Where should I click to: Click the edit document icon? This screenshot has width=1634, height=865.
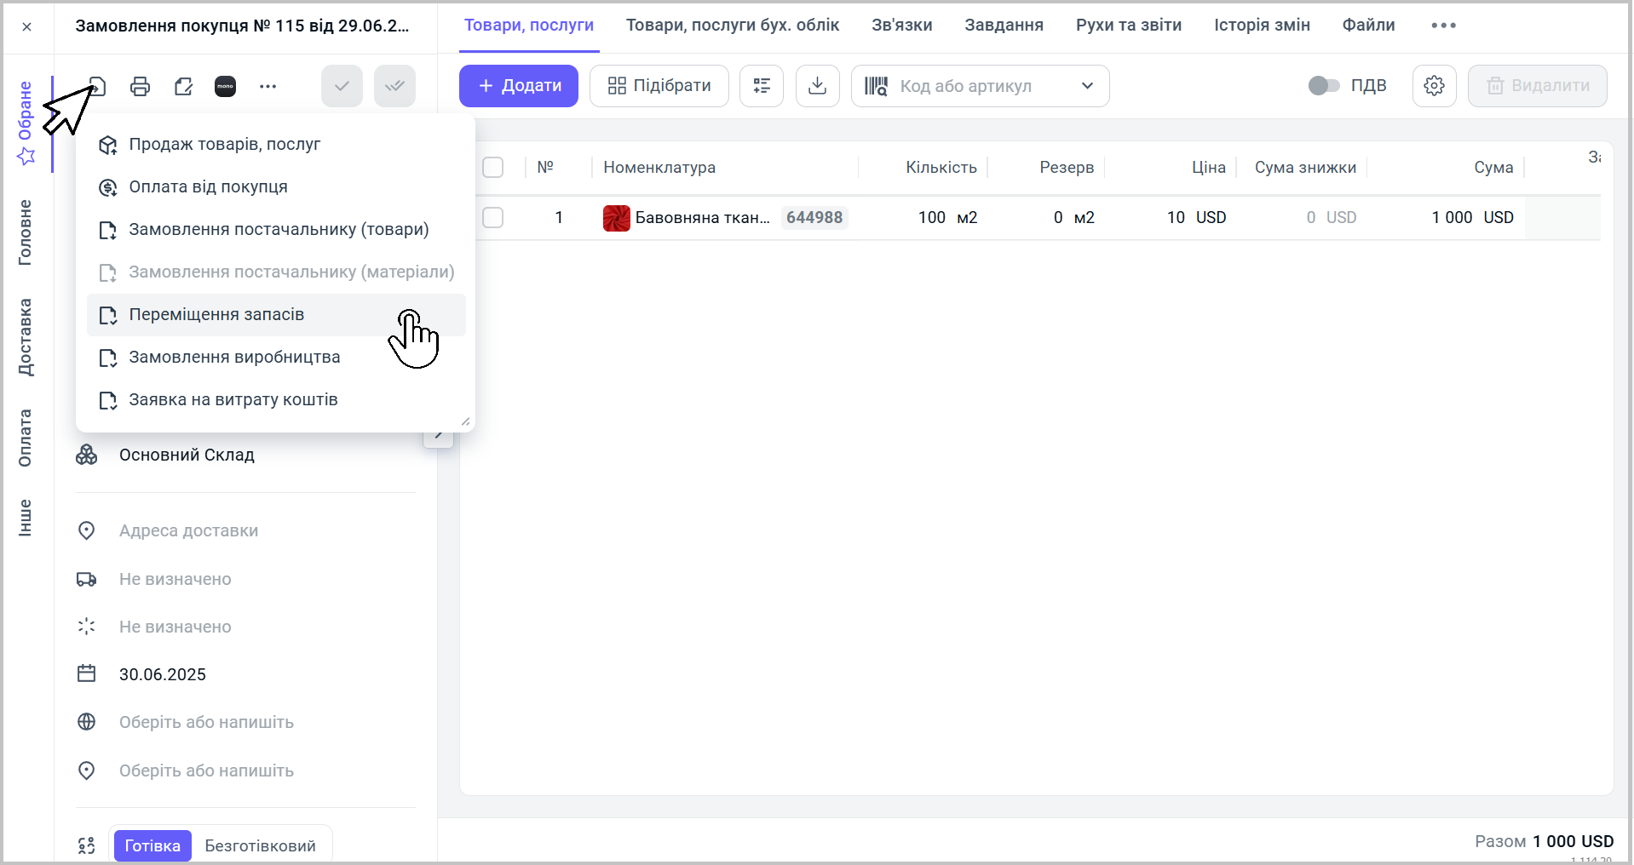[183, 86]
